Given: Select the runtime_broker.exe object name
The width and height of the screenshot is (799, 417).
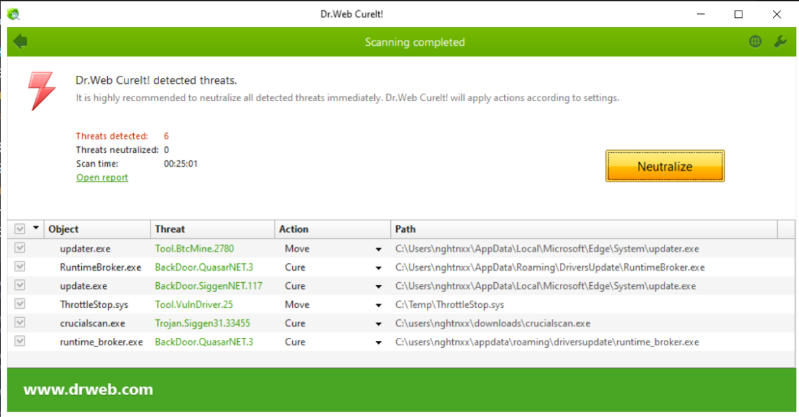Looking at the screenshot, I should coord(101,342).
